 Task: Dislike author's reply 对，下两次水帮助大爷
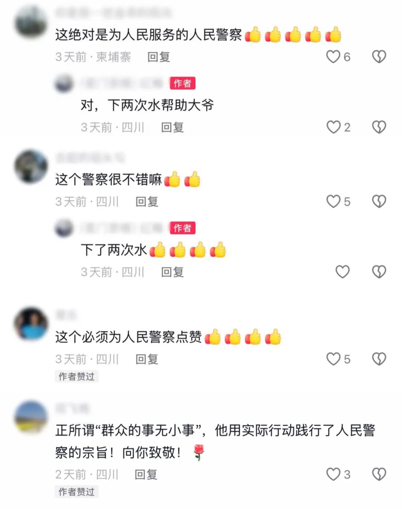point(379,127)
